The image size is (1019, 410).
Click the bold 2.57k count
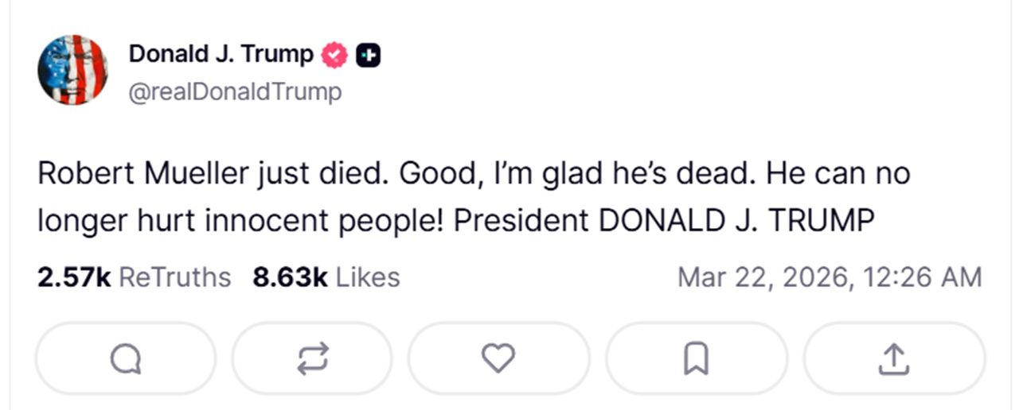(x=73, y=277)
